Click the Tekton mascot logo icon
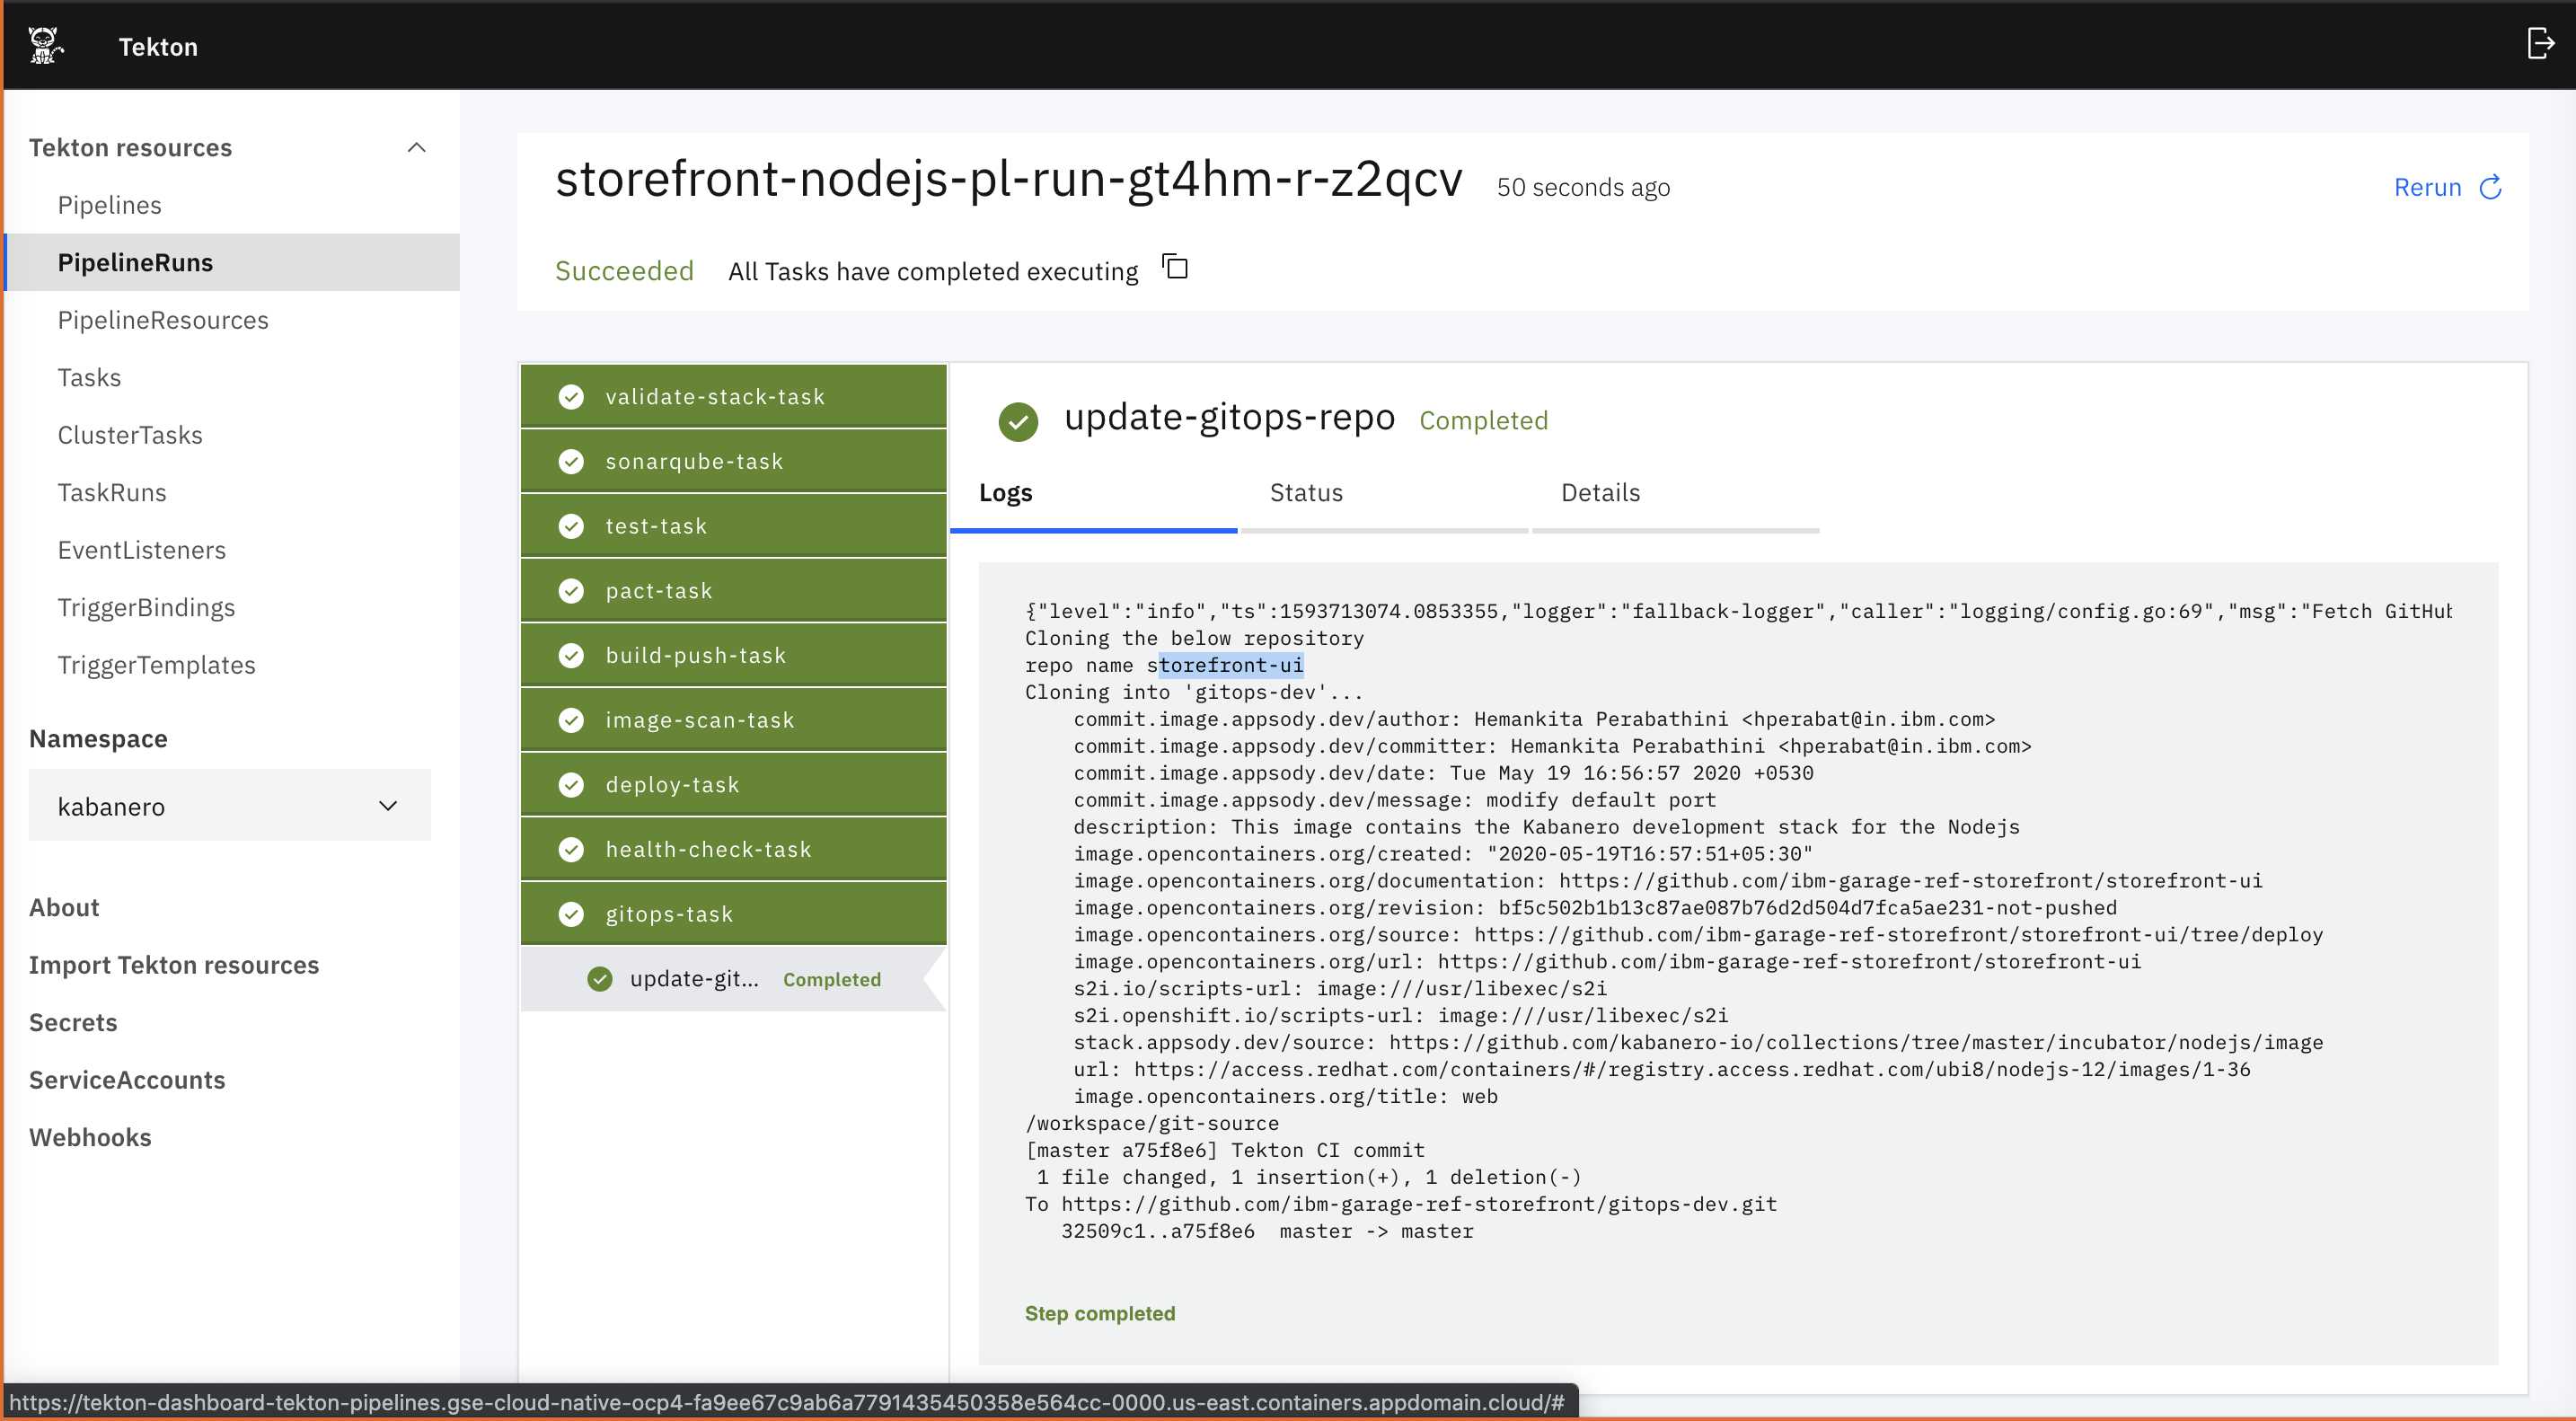Screen dimensions: 2576x1421 (44, 45)
